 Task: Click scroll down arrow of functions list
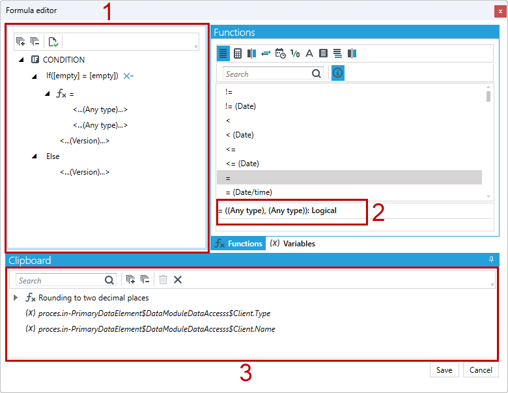point(488,196)
